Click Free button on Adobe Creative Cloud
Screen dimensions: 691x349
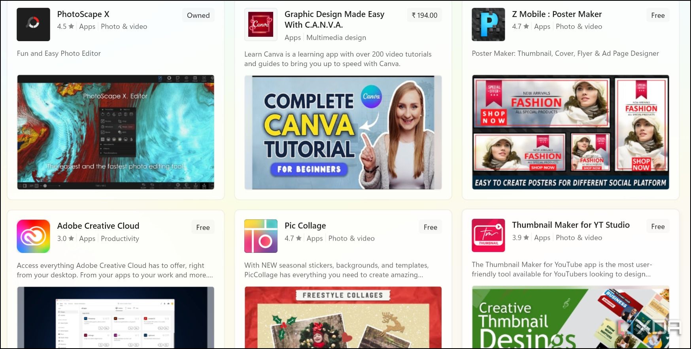point(203,227)
